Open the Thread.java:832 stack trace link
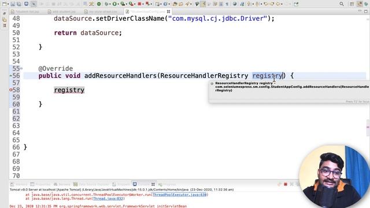Image resolution: width=370 pixels, height=208 pixels. coord(108,199)
